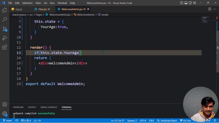Viewport: 219px width, 123px height.
Task: Expand reactmastery breadcrumb
Action: (19, 15)
